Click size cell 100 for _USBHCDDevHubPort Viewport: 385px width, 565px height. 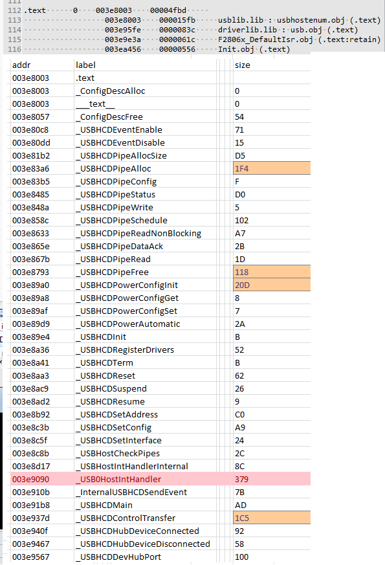click(272, 557)
